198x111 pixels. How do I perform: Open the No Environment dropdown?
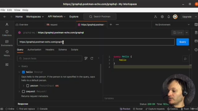pyautogui.click(x=172, y=25)
